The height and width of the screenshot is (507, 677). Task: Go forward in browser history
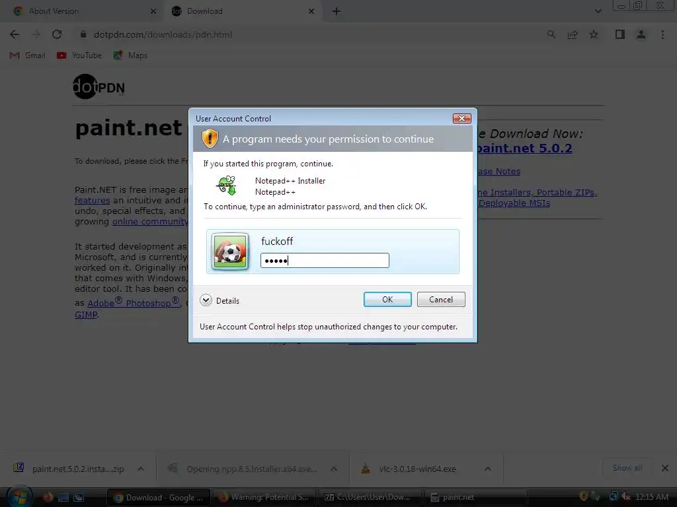pyautogui.click(x=36, y=34)
